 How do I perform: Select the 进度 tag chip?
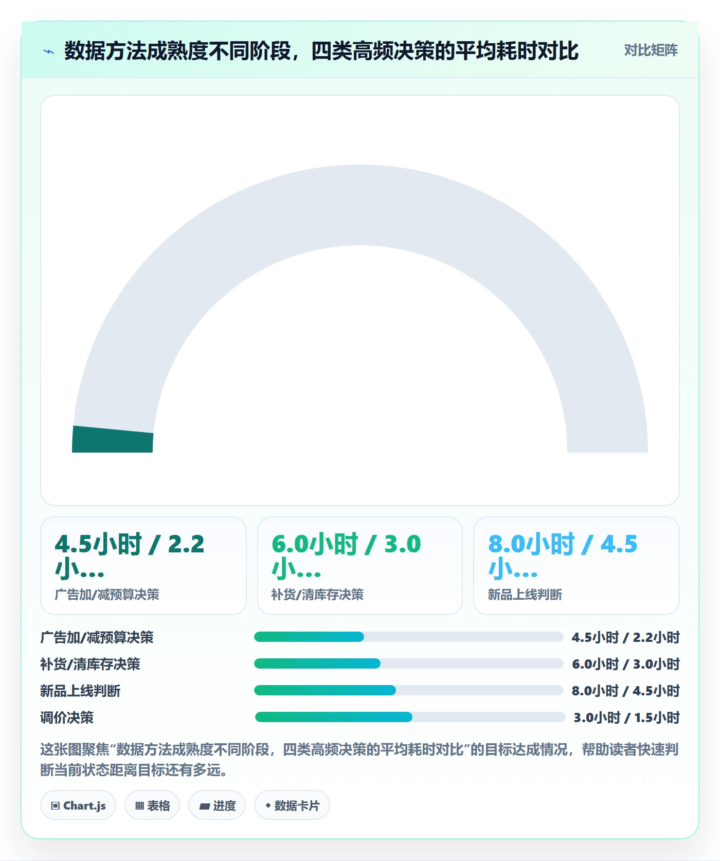coord(217,805)
